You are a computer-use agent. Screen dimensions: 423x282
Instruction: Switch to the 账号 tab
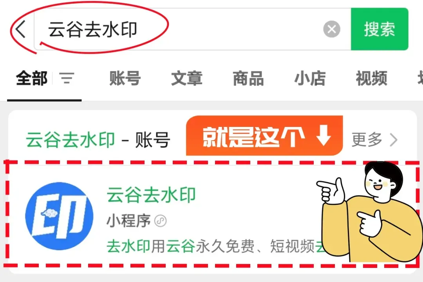(125, 78)
